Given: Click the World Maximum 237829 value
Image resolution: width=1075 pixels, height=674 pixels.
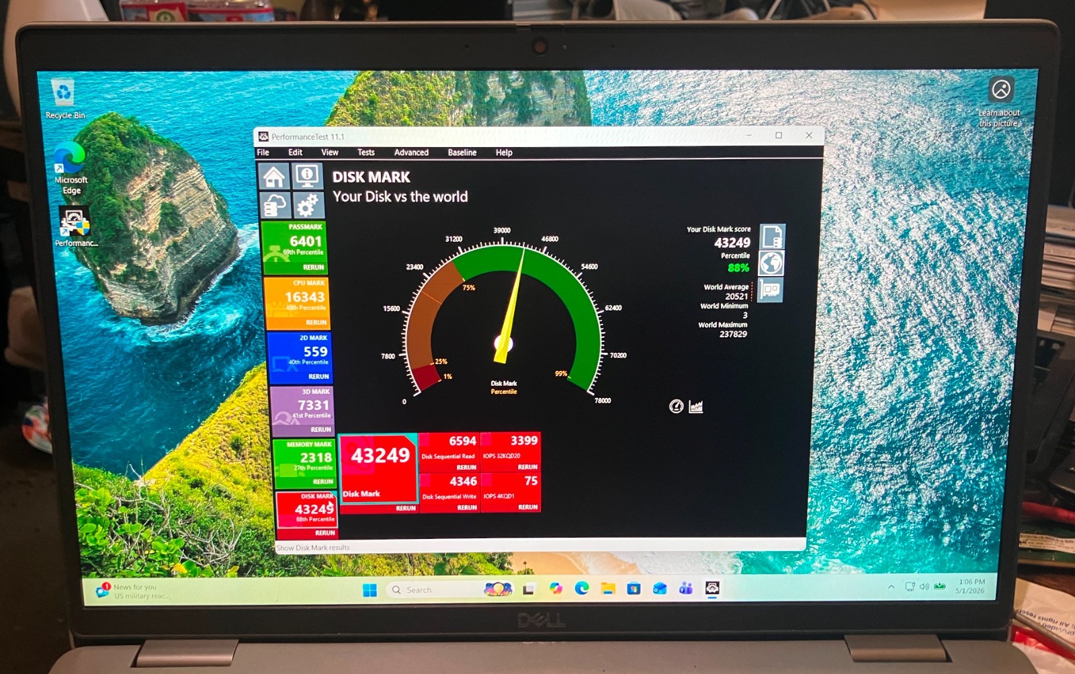Looking at the screenshot, I should [x=733, y=334].
